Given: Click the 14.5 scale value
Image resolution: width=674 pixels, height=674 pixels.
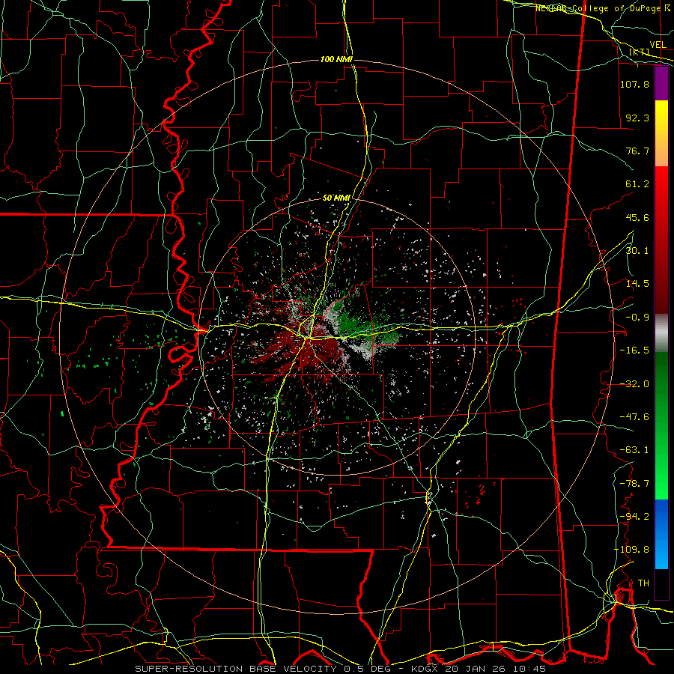Looking at the screenshot, I should [x=637, y=284].
